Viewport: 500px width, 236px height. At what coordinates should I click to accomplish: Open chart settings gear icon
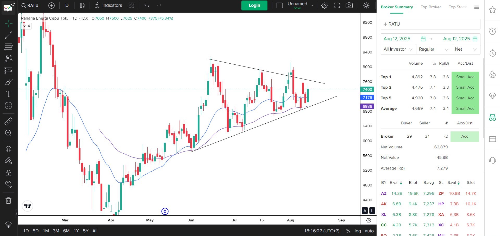point(324,5)
